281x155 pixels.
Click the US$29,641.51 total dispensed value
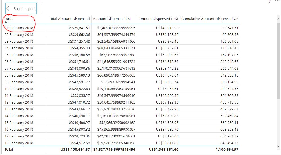tap(79, 28)
